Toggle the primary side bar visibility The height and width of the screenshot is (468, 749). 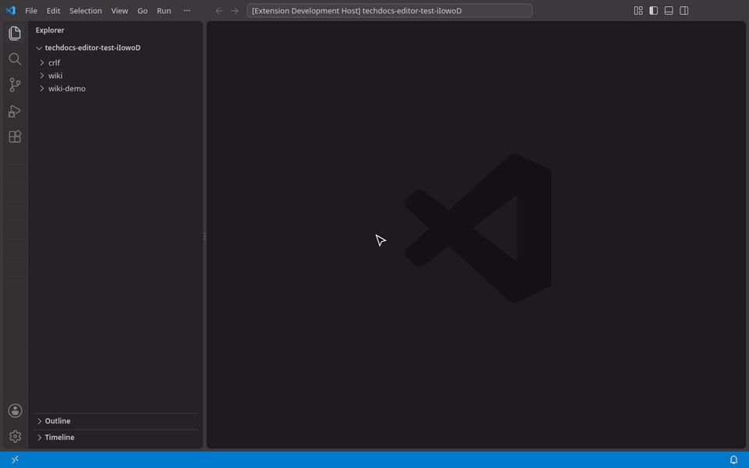[x=654, y=10]
